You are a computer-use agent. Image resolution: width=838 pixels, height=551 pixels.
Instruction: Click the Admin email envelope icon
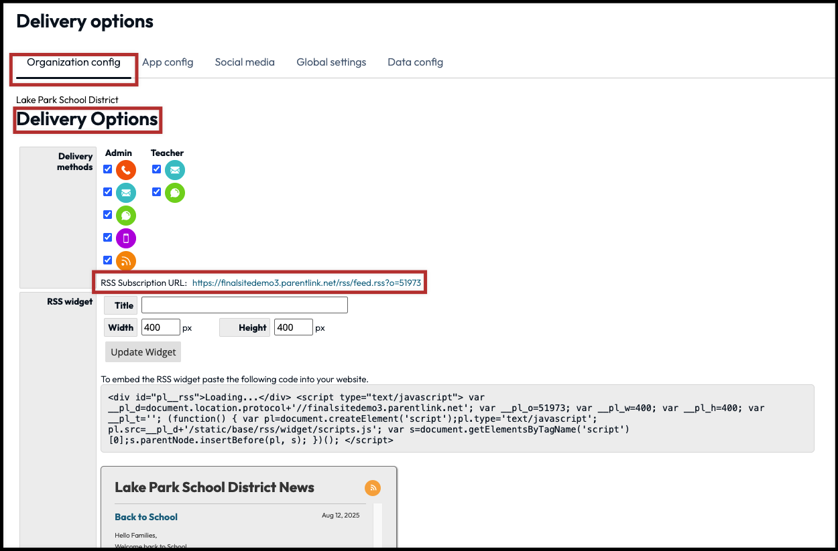[x=126, y=193]
